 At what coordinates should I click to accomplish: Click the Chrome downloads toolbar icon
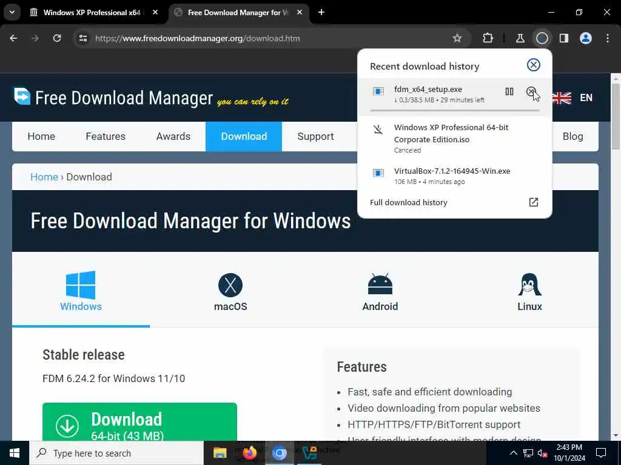click(542, 38)
